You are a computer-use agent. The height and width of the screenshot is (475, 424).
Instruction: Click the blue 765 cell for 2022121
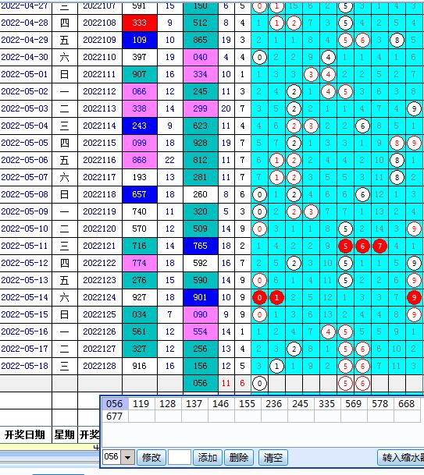[200, 246]
